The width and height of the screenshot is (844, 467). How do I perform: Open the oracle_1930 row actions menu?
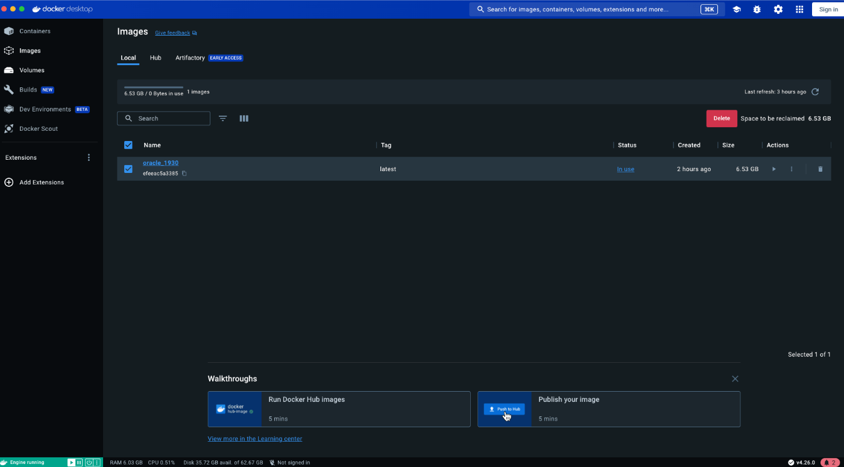coord(792,169)
